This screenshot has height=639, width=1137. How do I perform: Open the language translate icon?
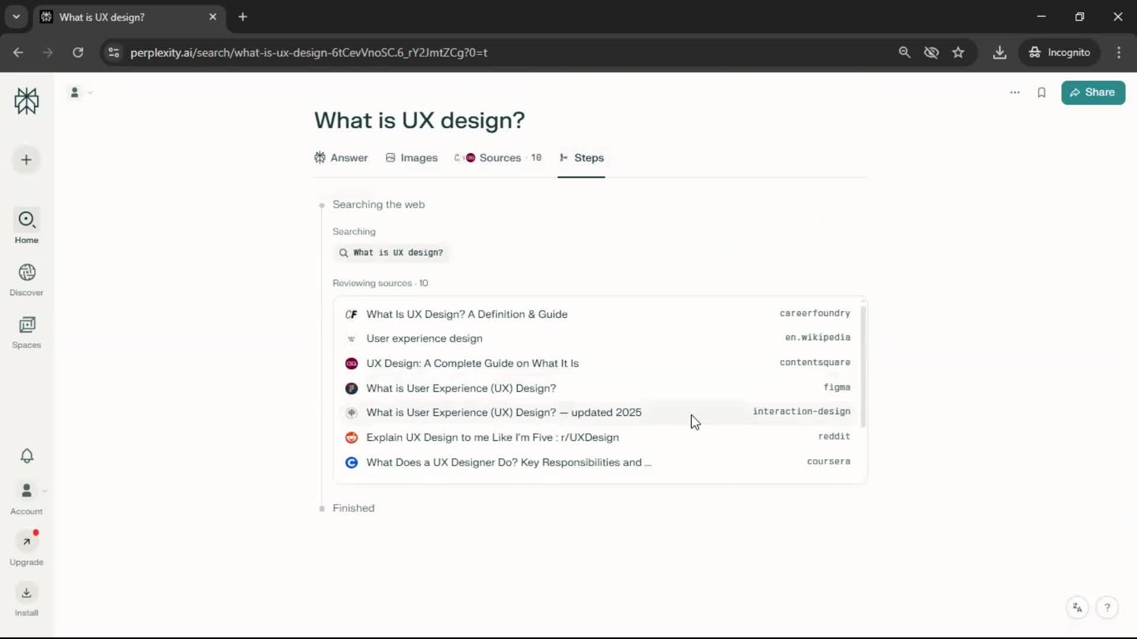pos(1077,608)
